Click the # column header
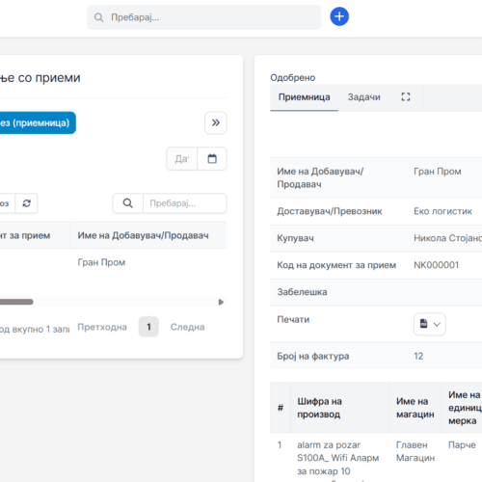 (281, 408)
